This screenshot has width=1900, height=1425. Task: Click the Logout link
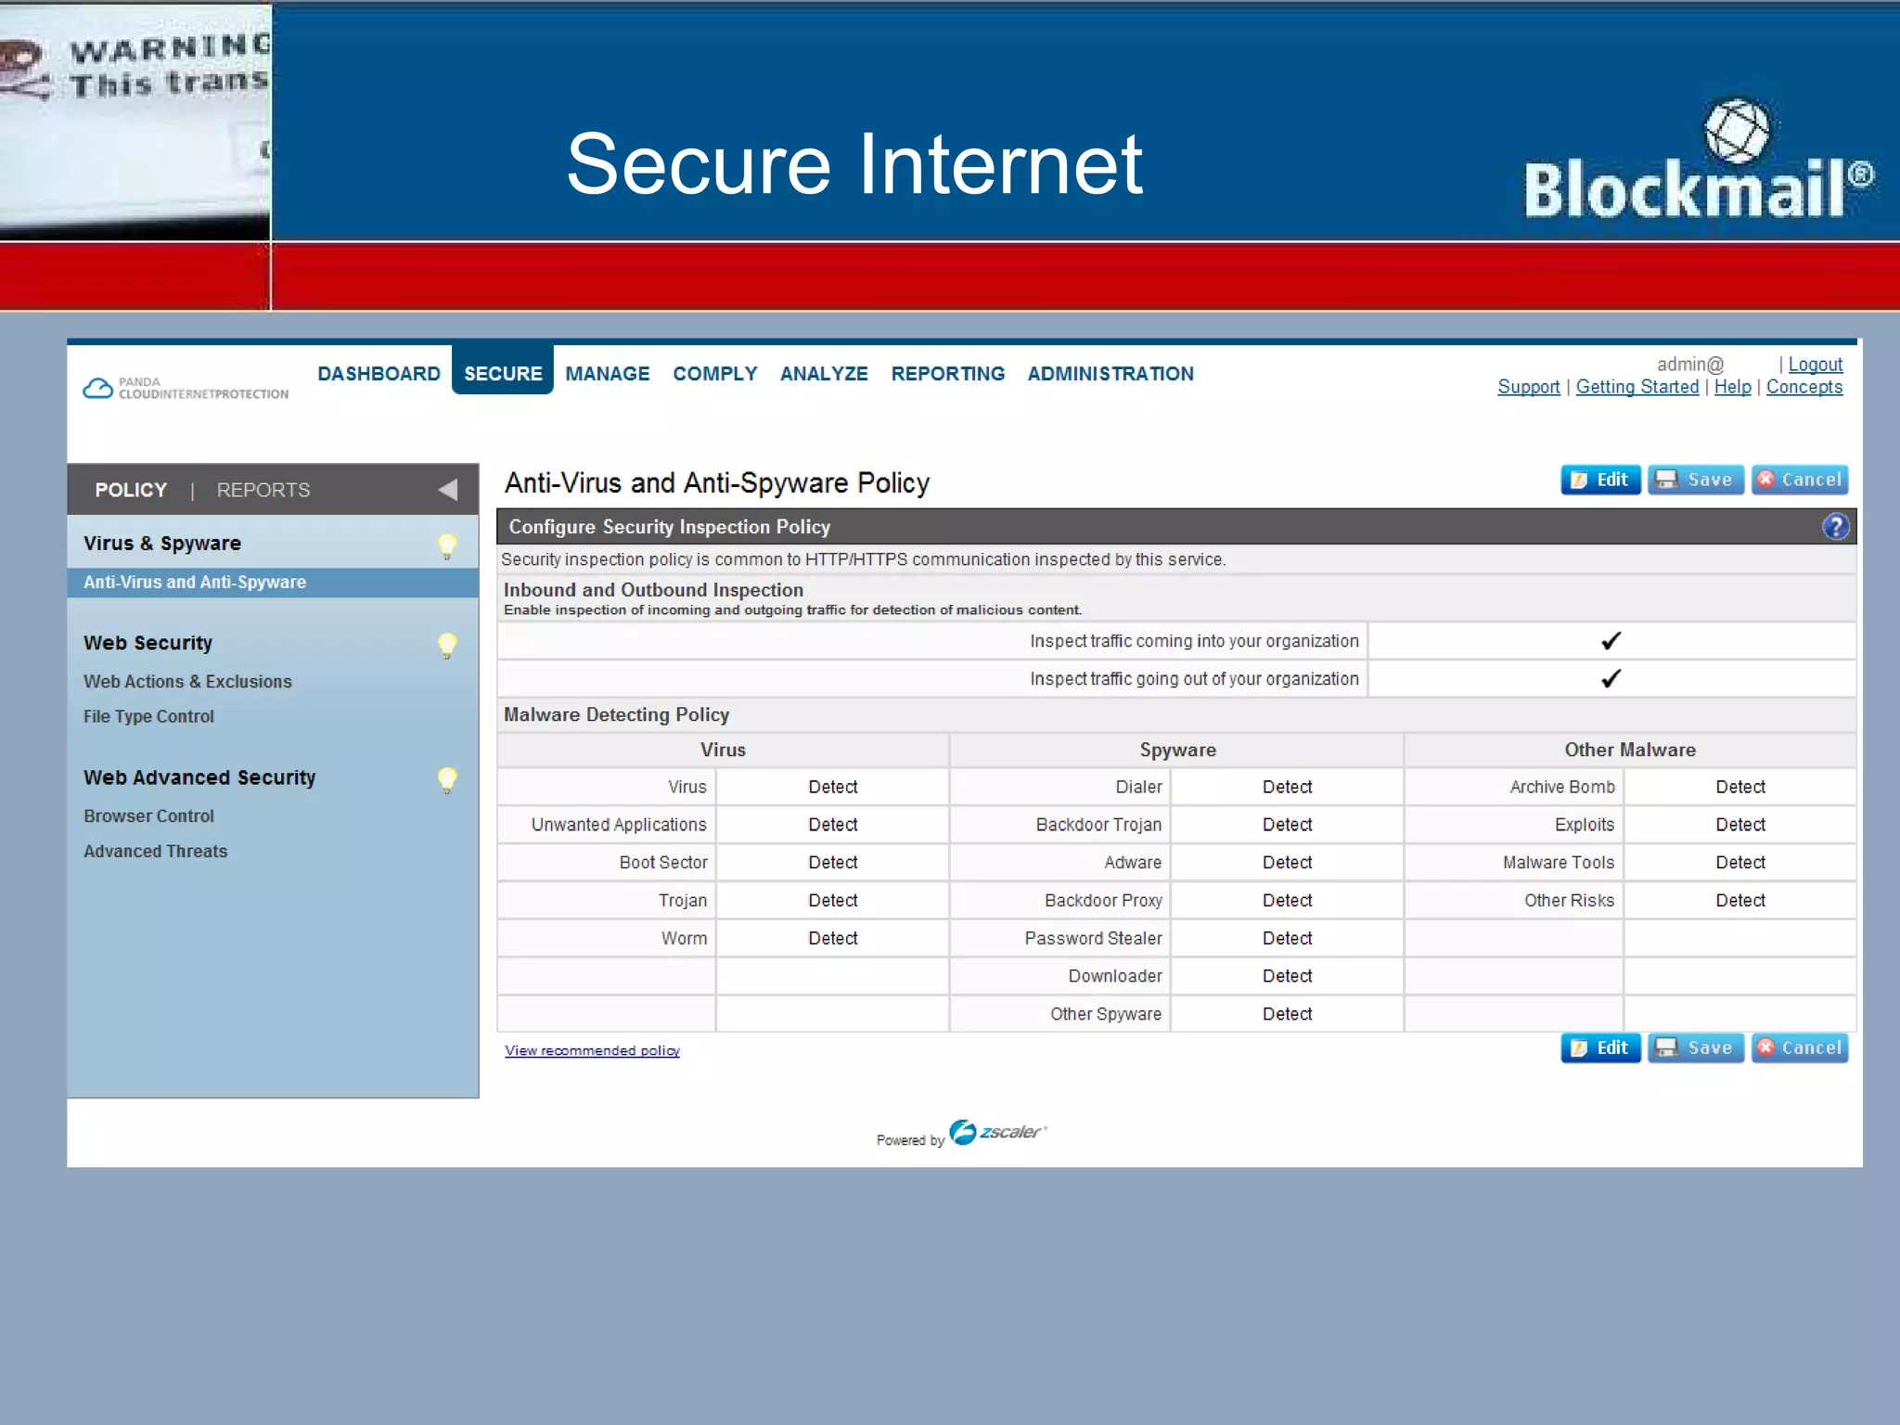point(1816,365)
